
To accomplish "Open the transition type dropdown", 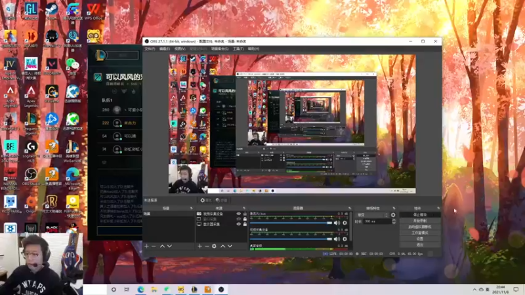I will [x=372, y=215].
